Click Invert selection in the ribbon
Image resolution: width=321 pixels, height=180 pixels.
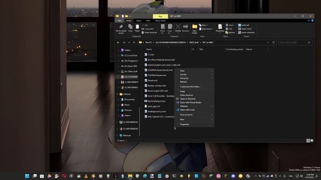[x=246, y=32]
